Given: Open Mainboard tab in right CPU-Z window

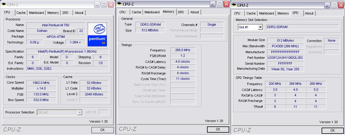Looking at the screenshot, I should [x=267, y=13].
